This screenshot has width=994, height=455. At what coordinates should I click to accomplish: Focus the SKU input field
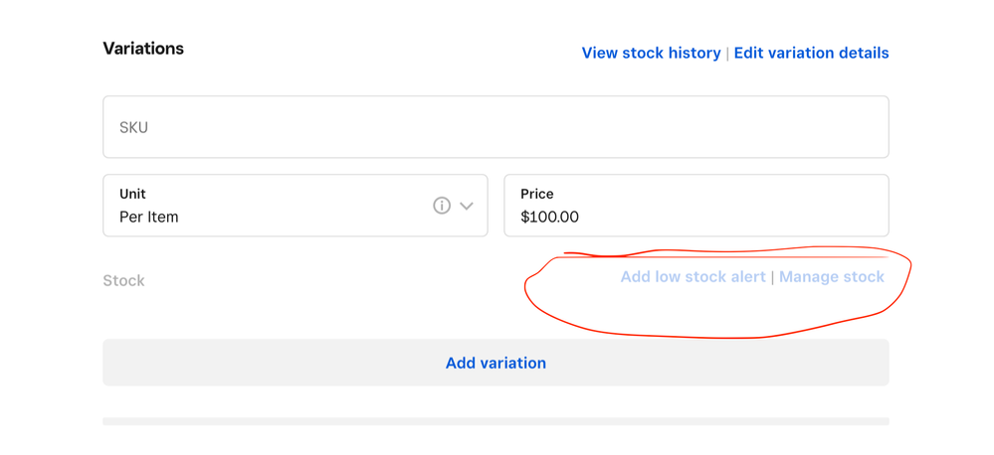click(496, 127)
